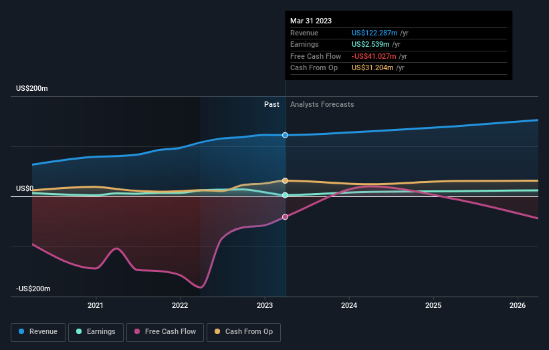549x350 pixels.
Task: Click the -US$41.027m free cash flow value
Action: (374, 56)
